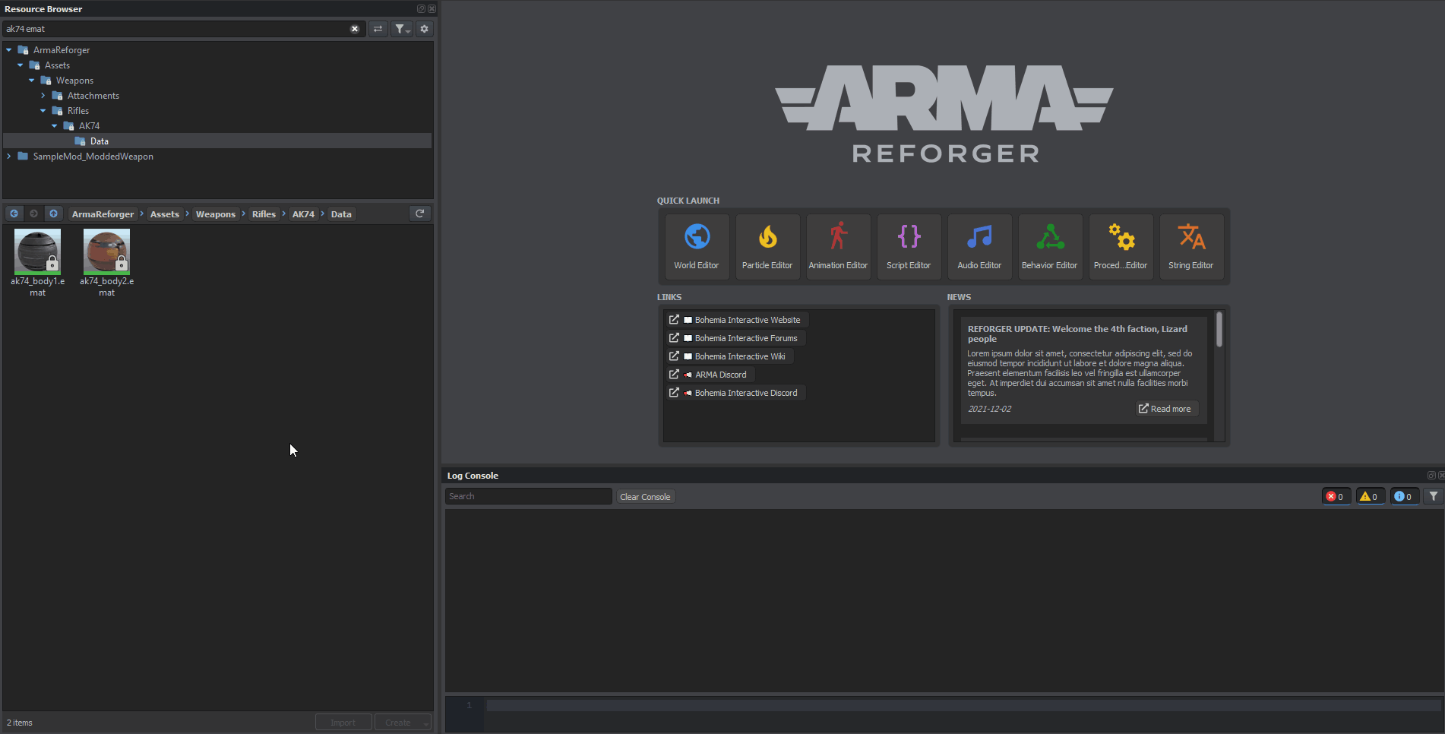Go forward in the Resource Browser history
Viewport: 1445px width, 734px height.
point(33,214)
